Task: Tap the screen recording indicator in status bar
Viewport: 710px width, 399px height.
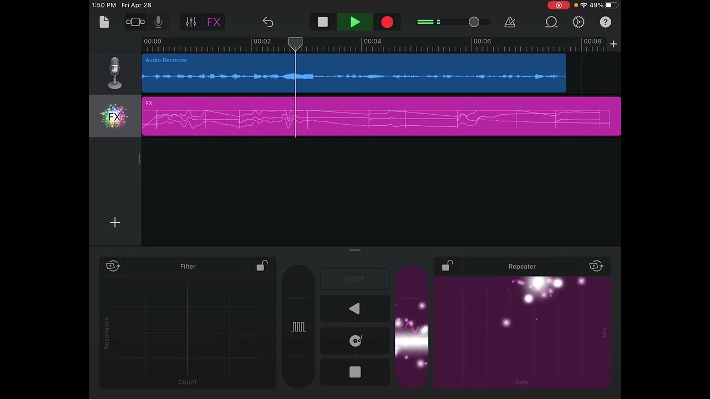Action: click(x=559, y=5)
